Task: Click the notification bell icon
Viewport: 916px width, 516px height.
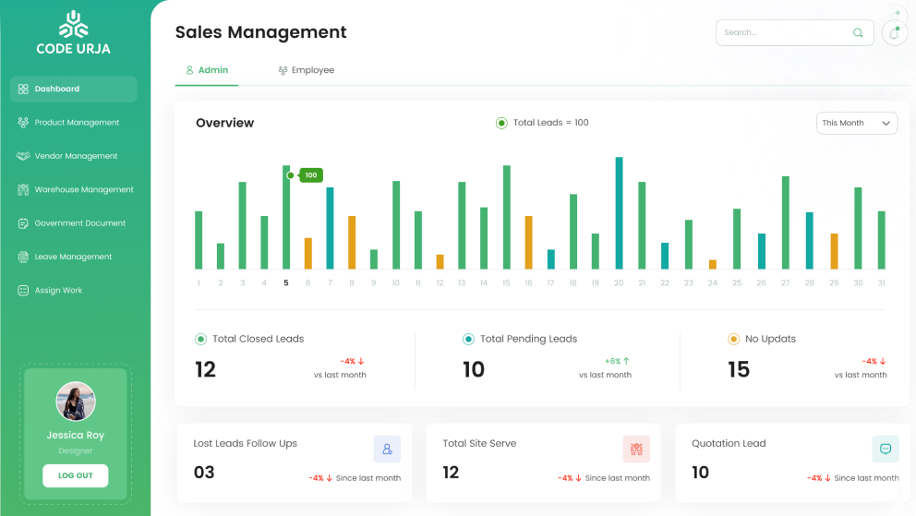Action: (894, 33)
